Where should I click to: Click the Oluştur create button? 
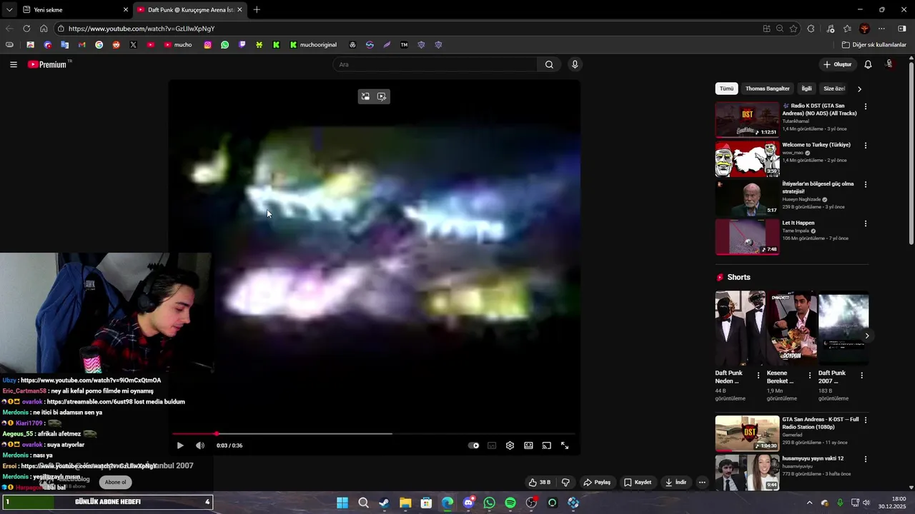(837, 64)
